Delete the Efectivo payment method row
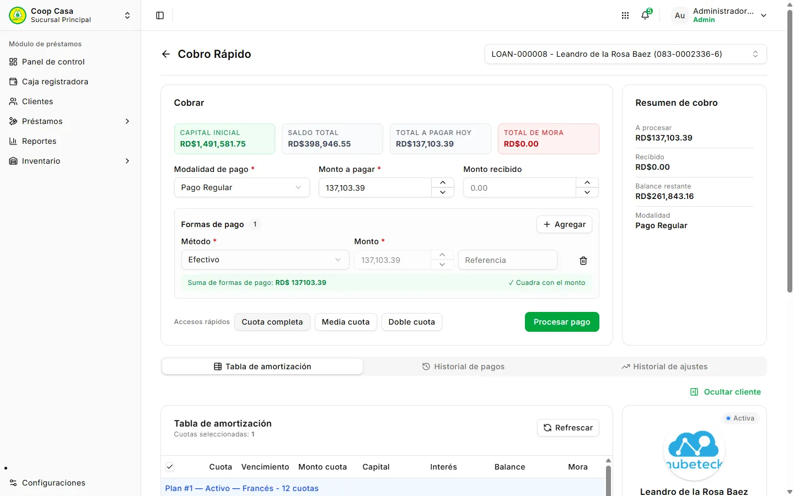Viewport: 794px width, 496px height. click(x=583, y=260)
